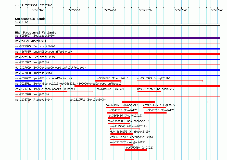Click the red bar under nsv4744872

pyautogui.click(x=118, y=107)
